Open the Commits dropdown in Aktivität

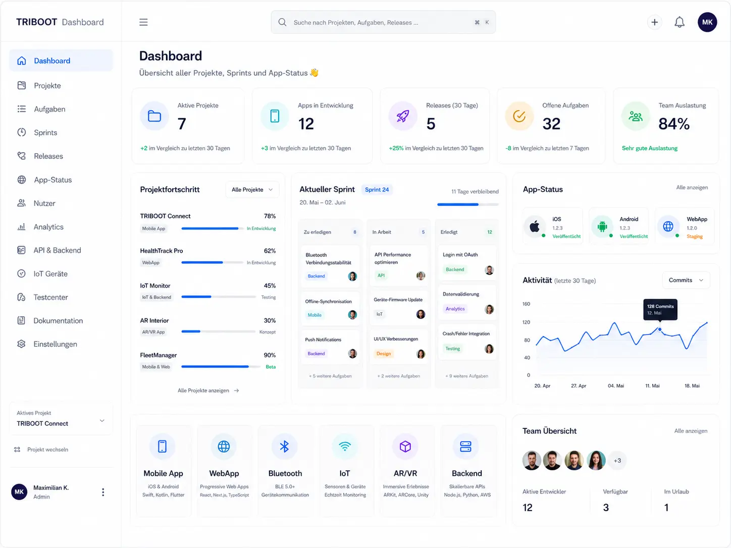(686, 280)
